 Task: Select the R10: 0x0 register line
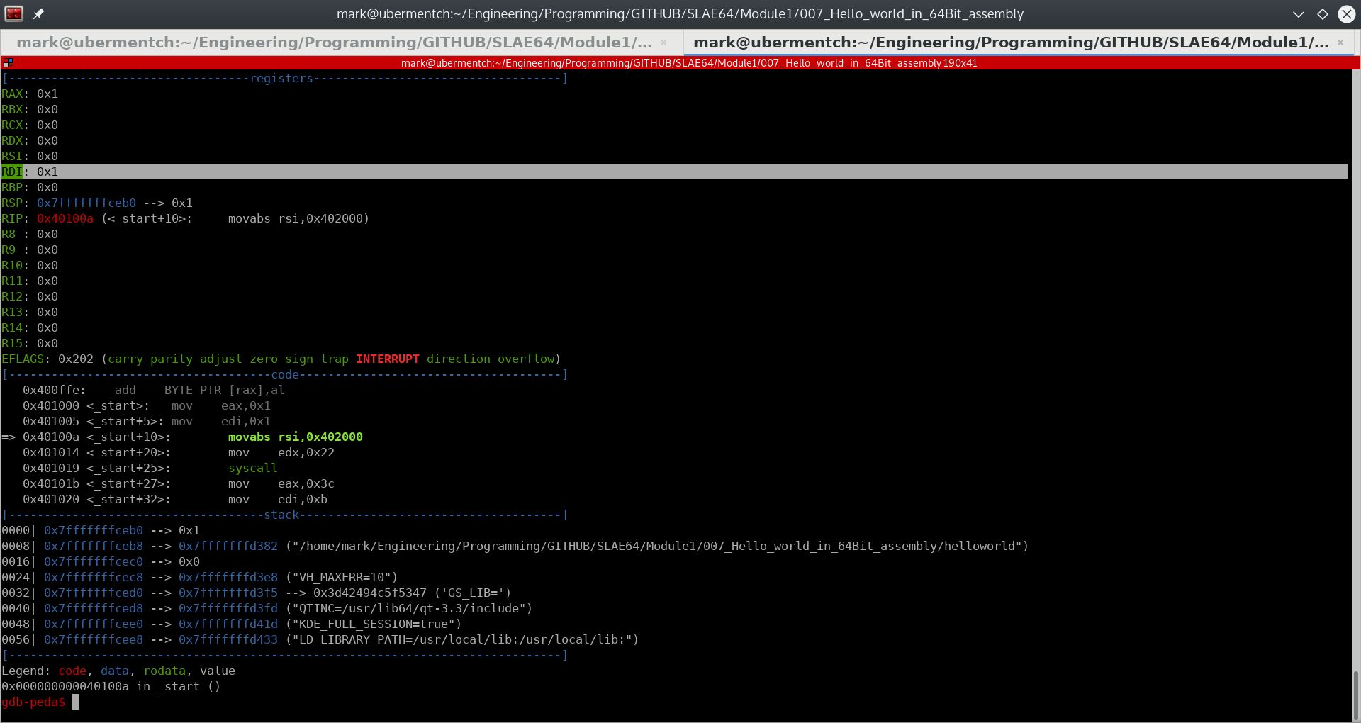click(x=30, y=265)
